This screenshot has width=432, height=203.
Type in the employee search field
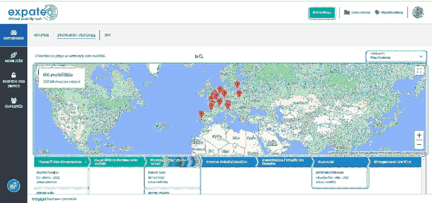[108, 56]
